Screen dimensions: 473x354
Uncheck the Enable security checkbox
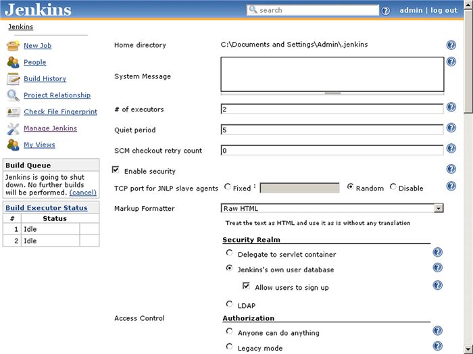pos(116,170)
